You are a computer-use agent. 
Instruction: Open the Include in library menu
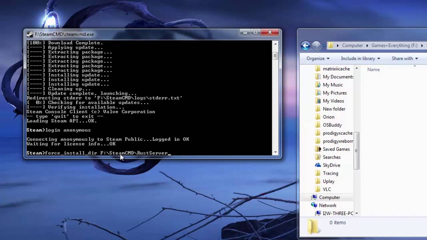(361, 58)
